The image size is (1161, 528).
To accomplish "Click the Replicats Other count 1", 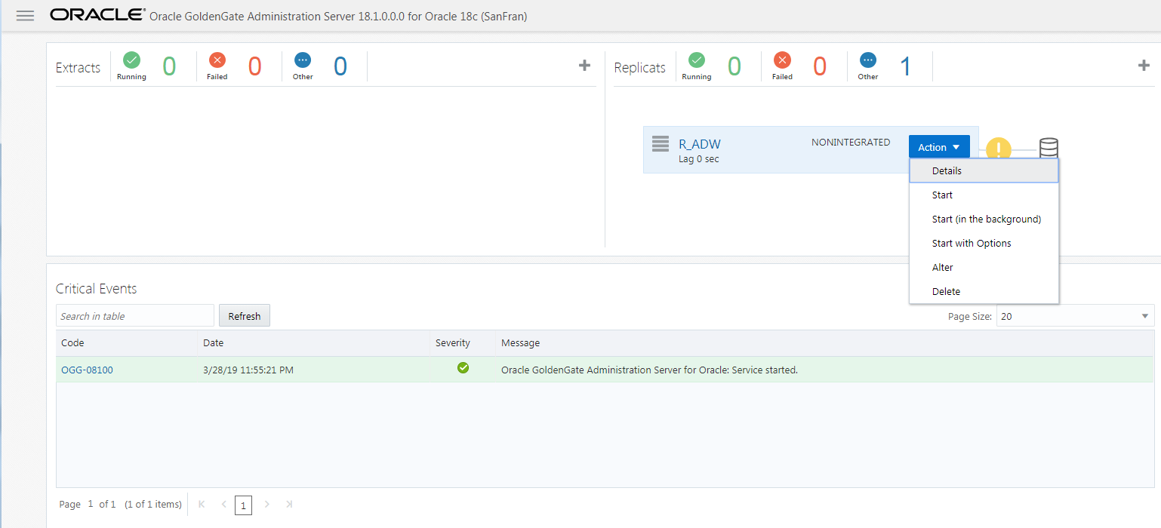I will coord(905,66).
